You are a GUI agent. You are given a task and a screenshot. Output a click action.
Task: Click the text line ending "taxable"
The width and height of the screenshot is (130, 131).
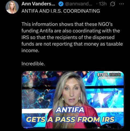[72, 44]
